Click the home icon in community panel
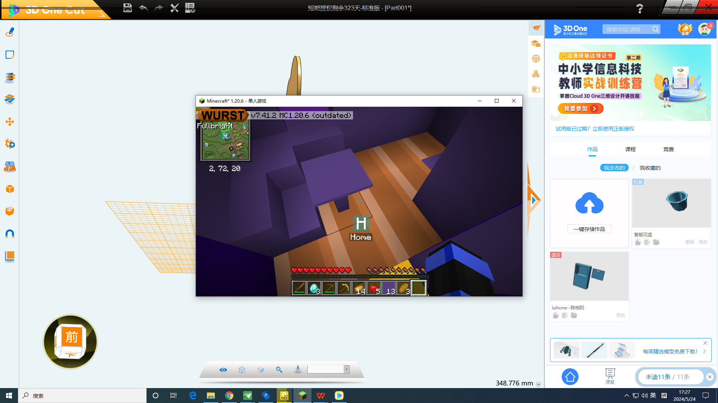 (570, 377)
